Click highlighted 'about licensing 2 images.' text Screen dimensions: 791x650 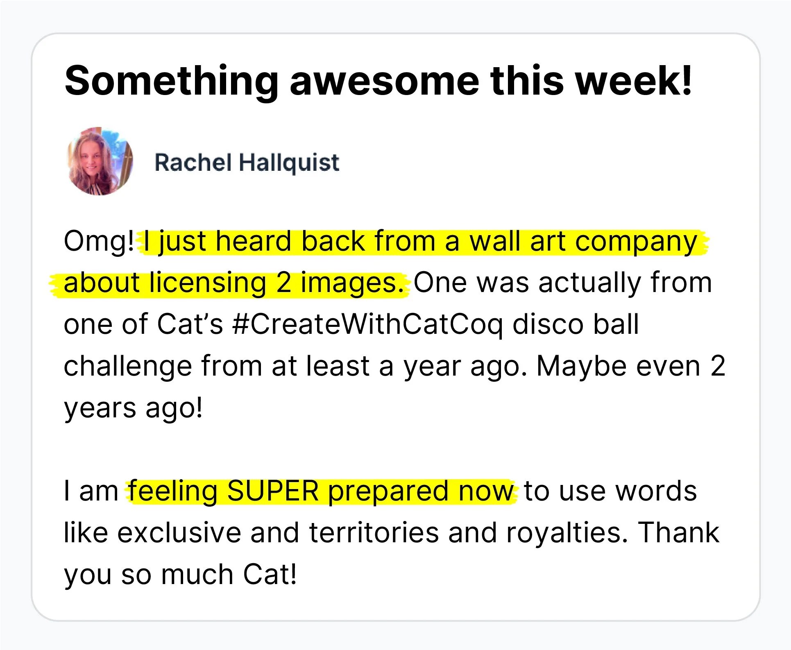point(234,283)
